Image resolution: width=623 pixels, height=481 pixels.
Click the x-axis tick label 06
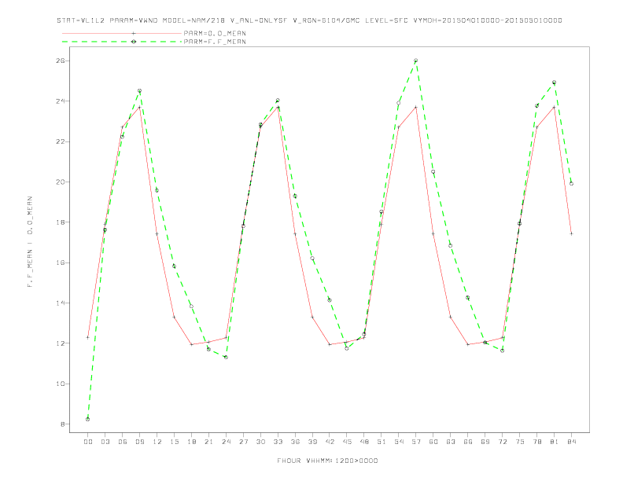(123, 442)
